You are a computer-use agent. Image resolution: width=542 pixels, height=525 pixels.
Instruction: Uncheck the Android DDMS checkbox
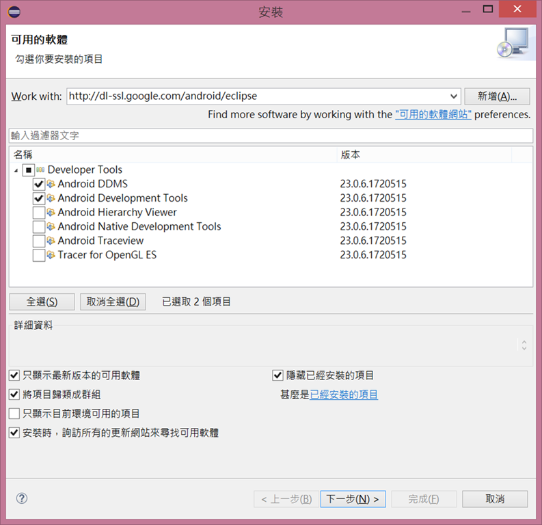[x=39, y=184]
